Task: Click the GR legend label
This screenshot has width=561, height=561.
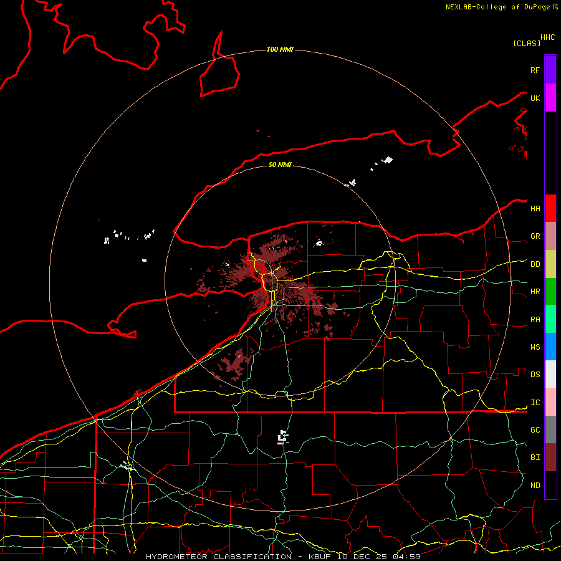Action: coord(535,236)
